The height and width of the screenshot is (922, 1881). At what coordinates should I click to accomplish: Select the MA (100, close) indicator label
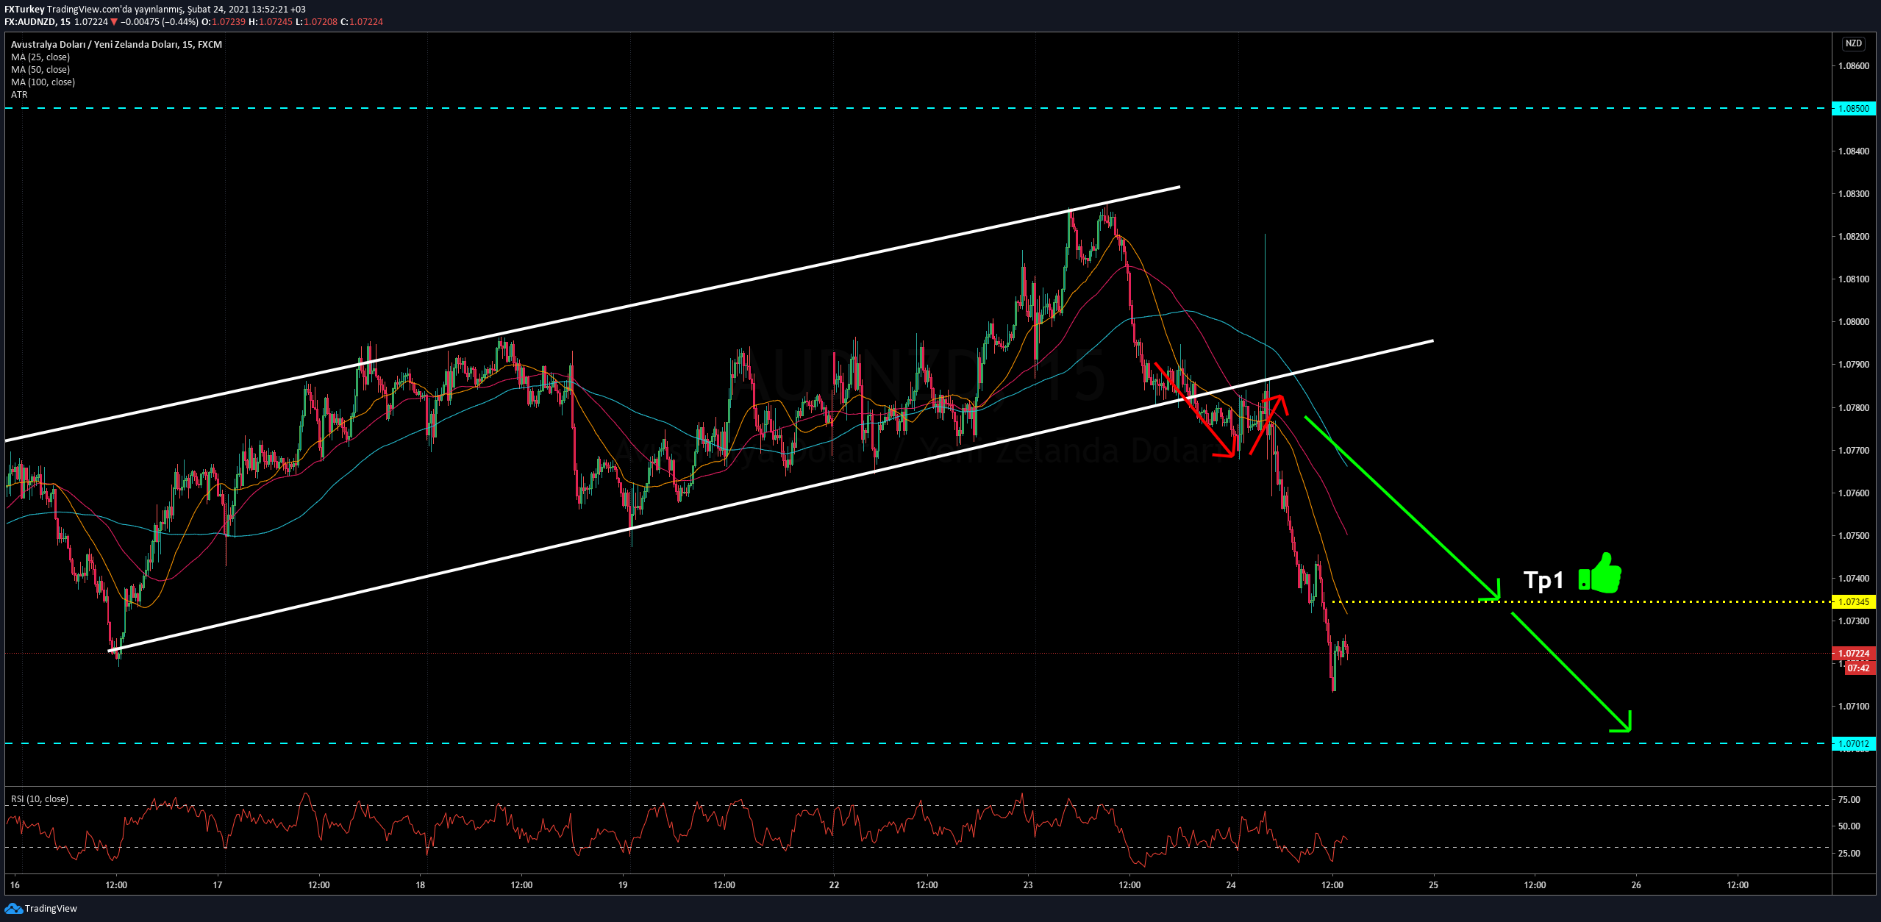pos(43,82)
